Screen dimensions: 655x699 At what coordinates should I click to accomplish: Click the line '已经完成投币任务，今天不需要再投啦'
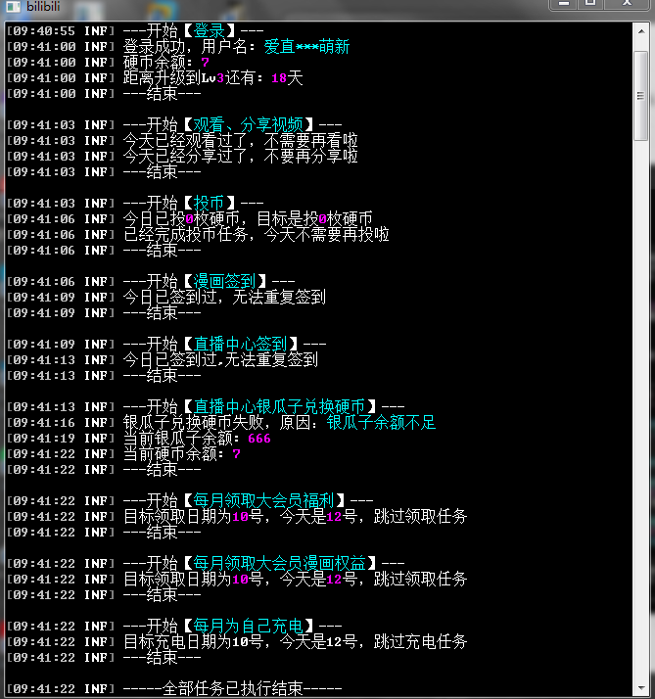click(x=256, y=235)
